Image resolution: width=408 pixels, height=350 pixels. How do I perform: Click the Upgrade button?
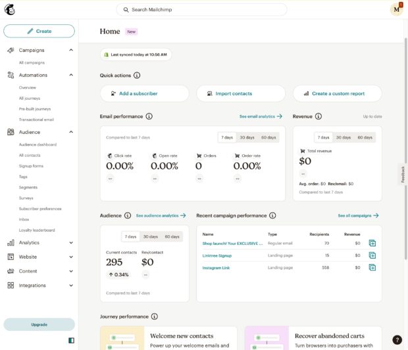tap(39, 324)
